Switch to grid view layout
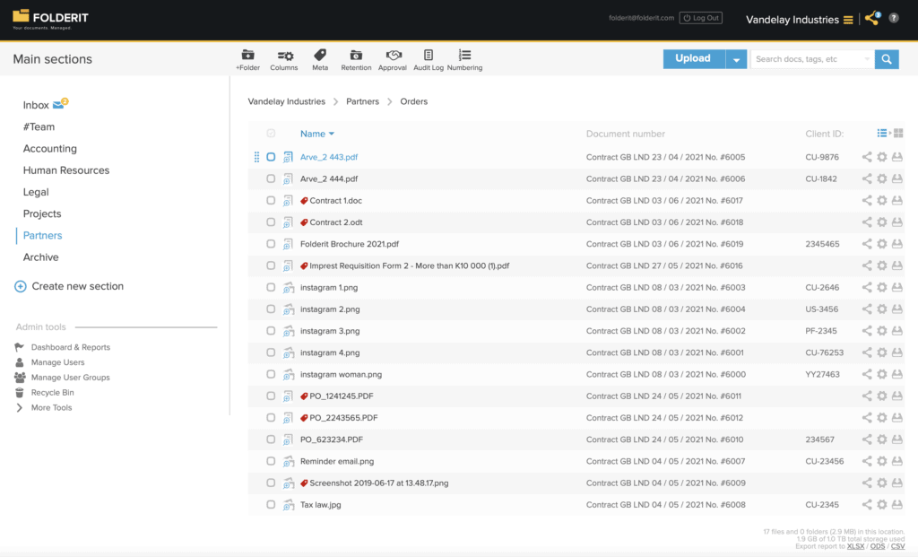Viewport: 918px width, 557px height. click(898, 134)
